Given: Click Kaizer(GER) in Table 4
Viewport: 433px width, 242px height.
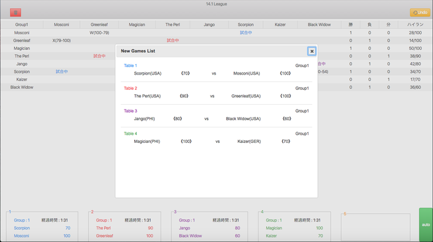Looking at the screenshot, I should 249,141.
